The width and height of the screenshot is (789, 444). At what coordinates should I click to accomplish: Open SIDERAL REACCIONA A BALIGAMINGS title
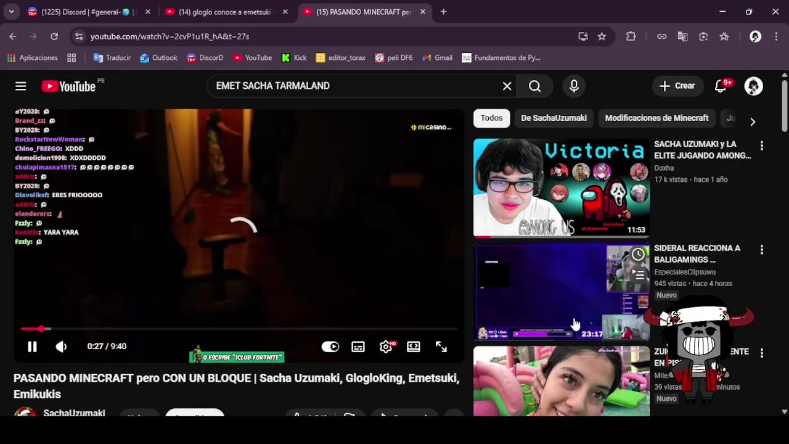coord(697,253)
